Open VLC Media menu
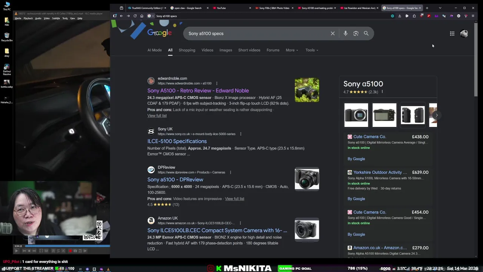This screenshot has width=483, height=272. (18, 19)
